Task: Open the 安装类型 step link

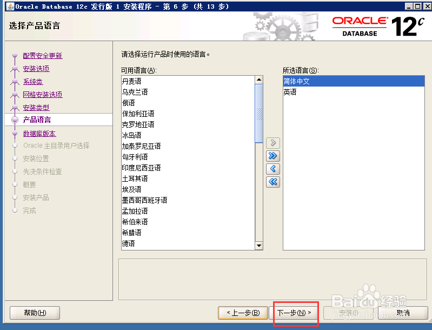Action: click(36, 107)
